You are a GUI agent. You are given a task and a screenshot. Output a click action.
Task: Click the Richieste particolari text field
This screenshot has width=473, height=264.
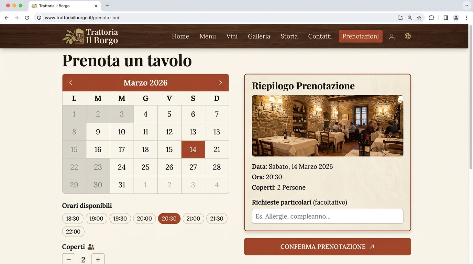click(328, 217)
